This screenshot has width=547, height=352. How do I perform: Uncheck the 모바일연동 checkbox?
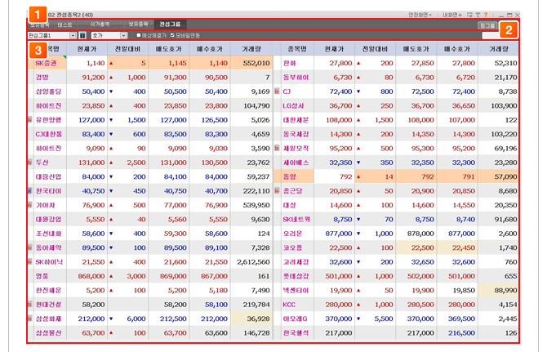coord(172,35)
